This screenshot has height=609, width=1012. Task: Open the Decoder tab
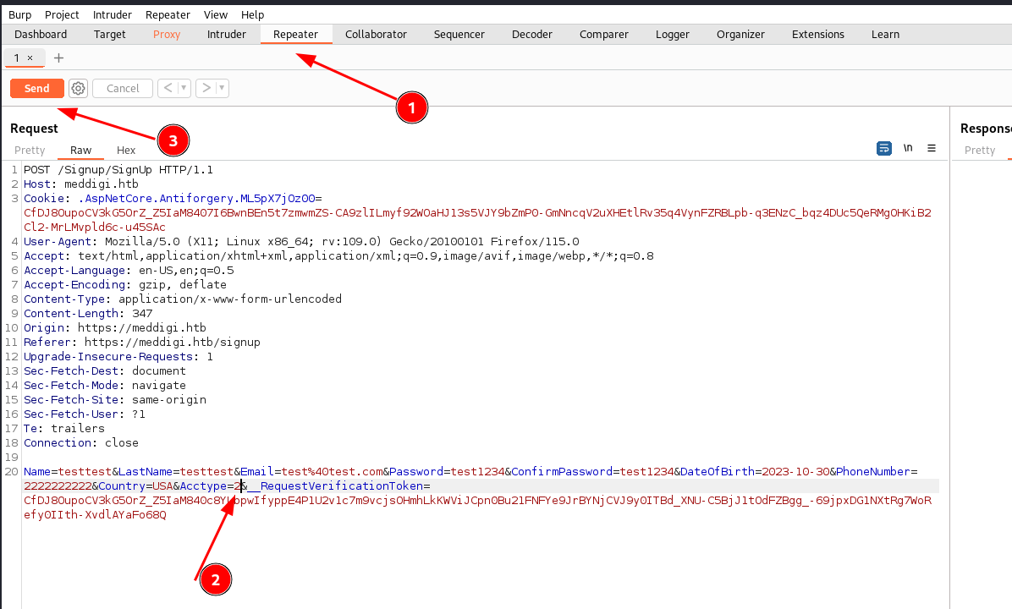(x=531, y=35)
